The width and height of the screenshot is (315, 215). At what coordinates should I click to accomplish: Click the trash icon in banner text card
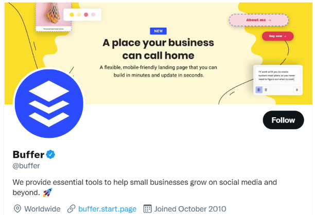point(296,89)
